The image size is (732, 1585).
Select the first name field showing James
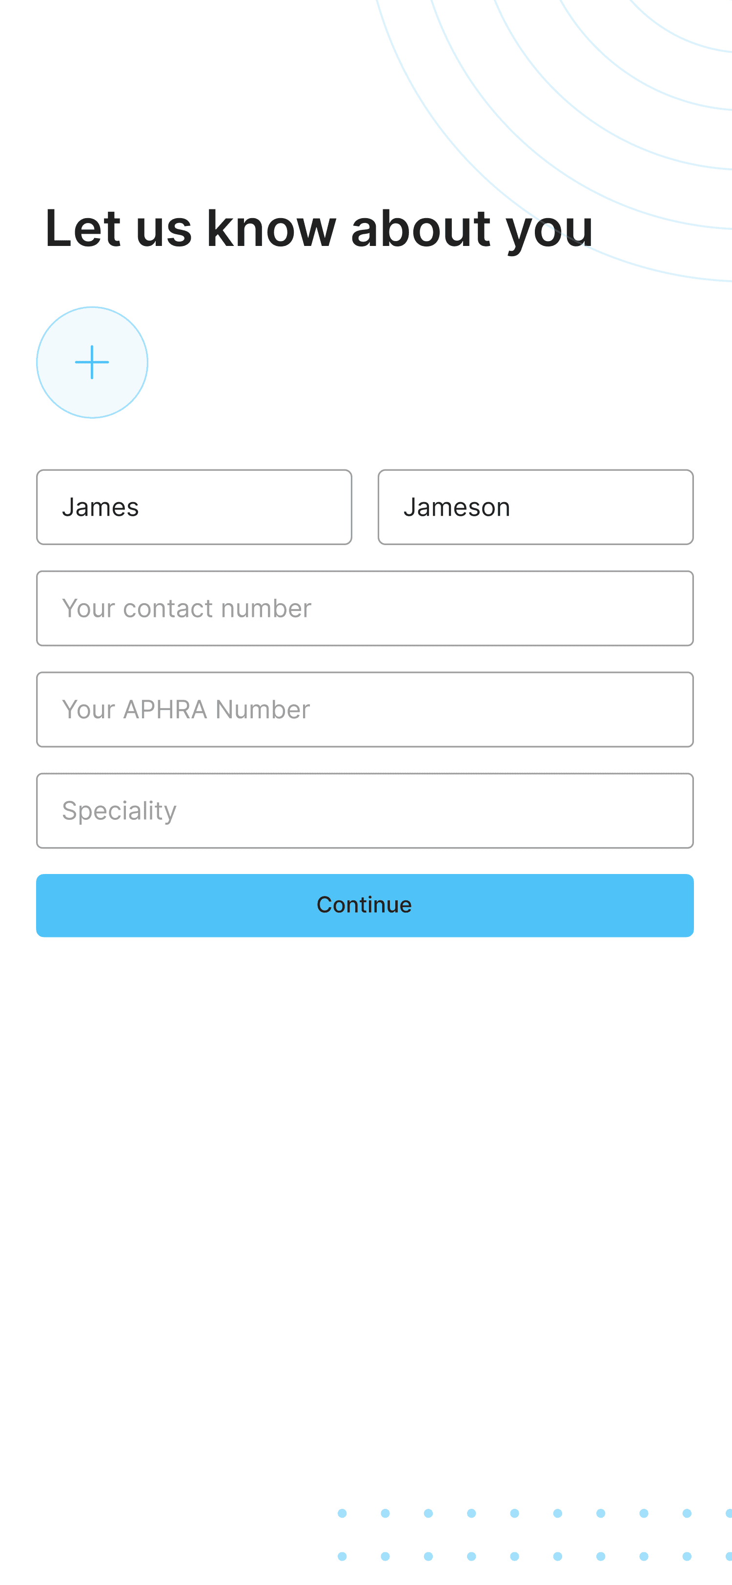pos(194,507)
